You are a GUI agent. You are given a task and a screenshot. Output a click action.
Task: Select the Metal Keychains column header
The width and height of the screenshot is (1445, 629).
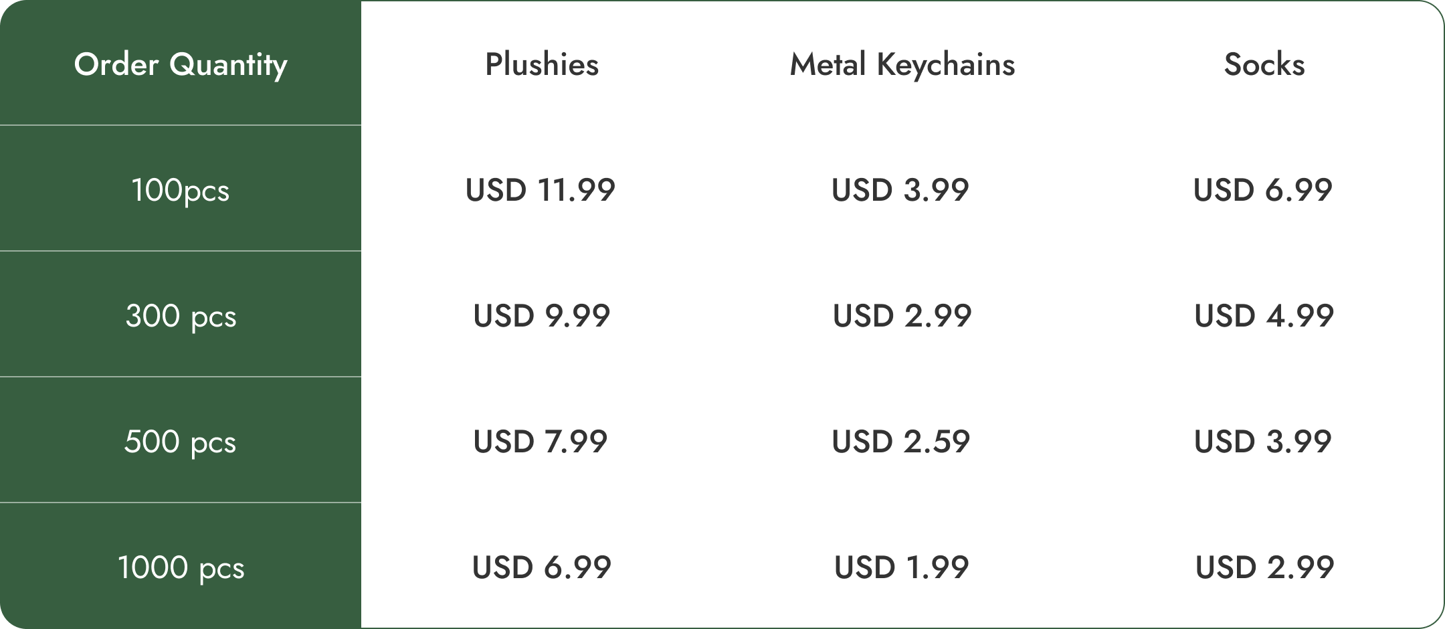pos(902,65)
